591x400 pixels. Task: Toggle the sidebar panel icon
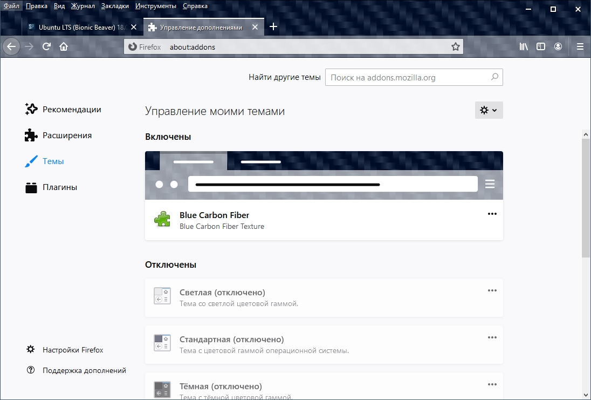click(541, 46)
